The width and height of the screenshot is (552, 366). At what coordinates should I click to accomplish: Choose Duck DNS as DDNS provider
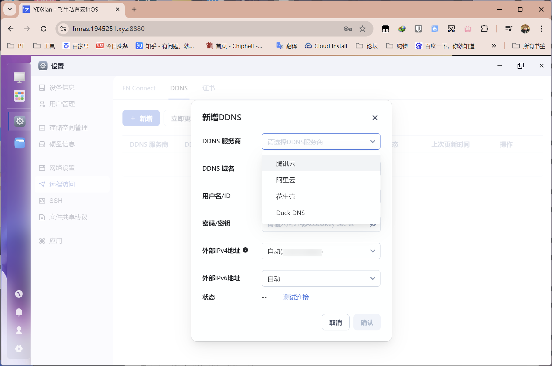(321, 213)
